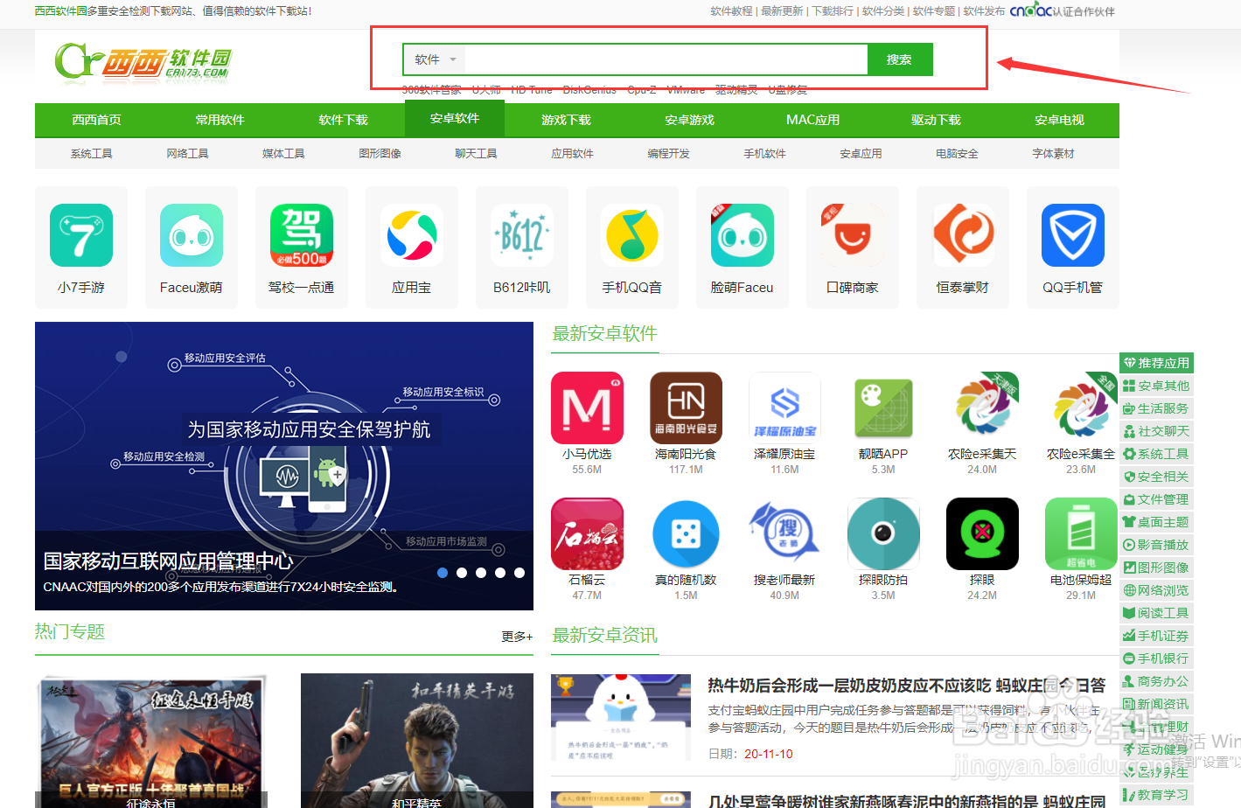Open the 安卓电视 nav tab

[x=1059, y=120]
